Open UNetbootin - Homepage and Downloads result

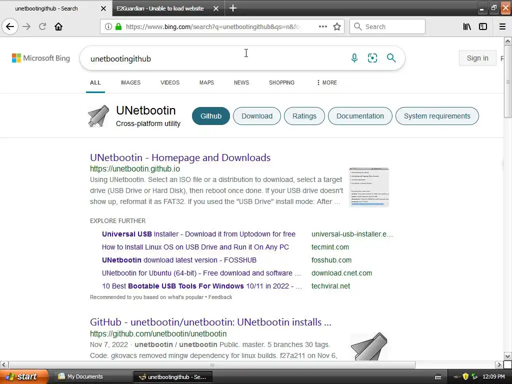click(x=180, y=157)
